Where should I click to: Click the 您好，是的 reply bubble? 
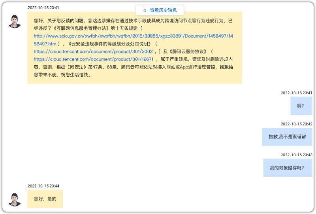tap(45, 199)
